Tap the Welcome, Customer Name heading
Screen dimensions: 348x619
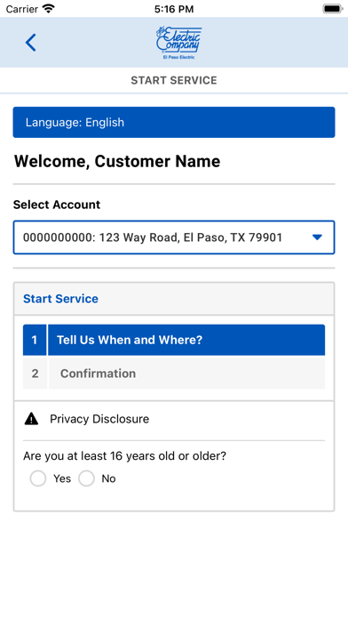pyautogui.click(x=117, y=162)
